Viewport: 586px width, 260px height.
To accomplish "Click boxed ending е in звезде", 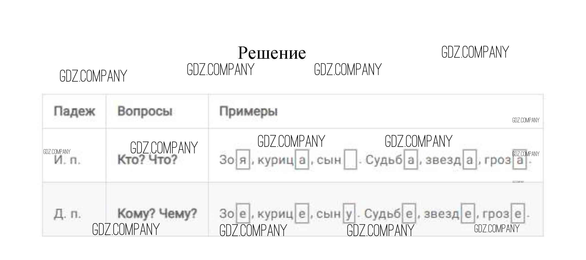I will pyautogui.click(x=468, y=214).
